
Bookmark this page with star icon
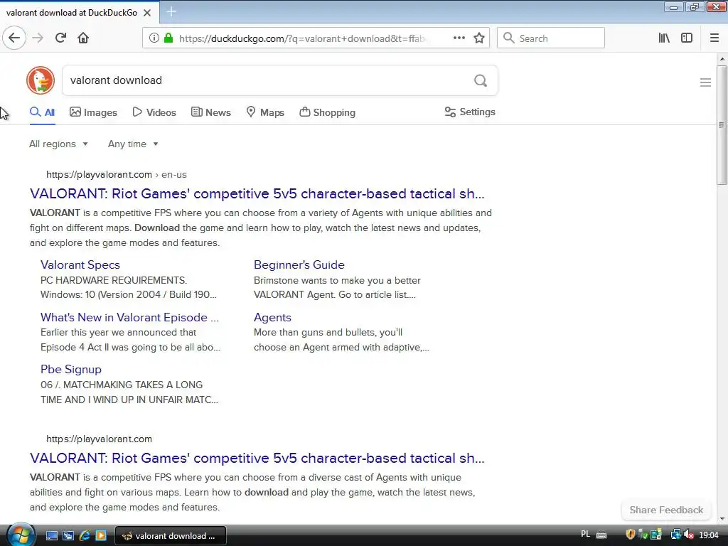(479, 38)
